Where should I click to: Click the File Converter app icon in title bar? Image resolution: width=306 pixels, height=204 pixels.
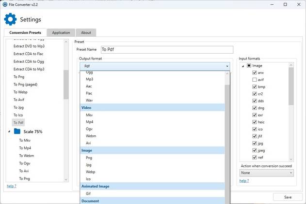click(5, 4)
